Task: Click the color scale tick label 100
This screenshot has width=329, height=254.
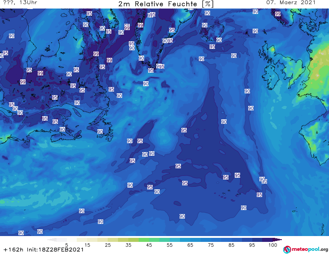Action: click(x=273, y=245)
